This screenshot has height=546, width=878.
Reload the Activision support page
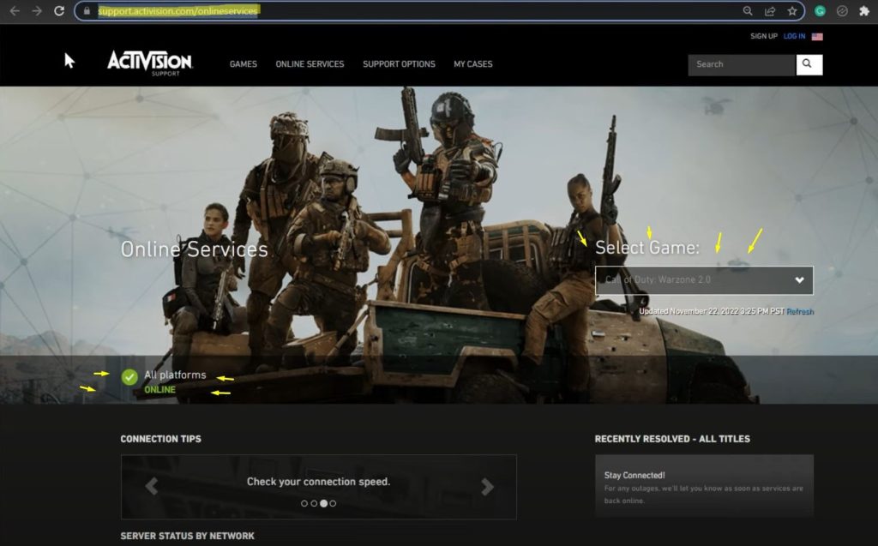tap(59, 10)
